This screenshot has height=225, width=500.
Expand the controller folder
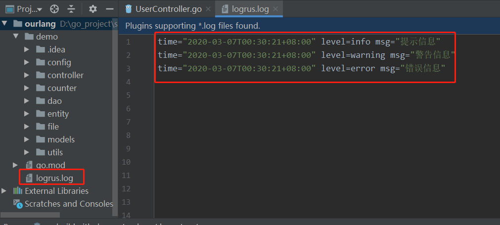(27, 75)
